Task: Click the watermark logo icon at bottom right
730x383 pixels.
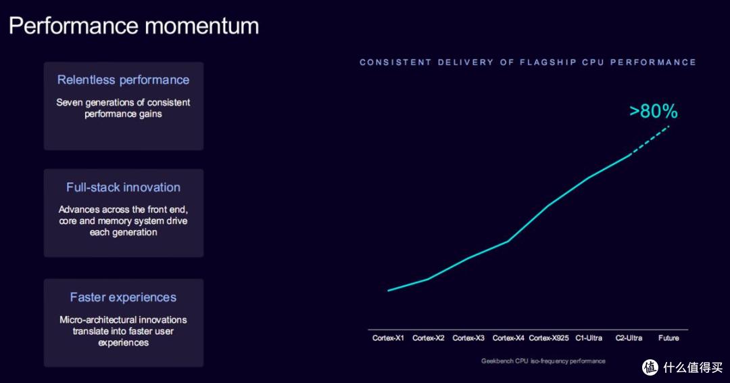Action: [x=650, y=367]
